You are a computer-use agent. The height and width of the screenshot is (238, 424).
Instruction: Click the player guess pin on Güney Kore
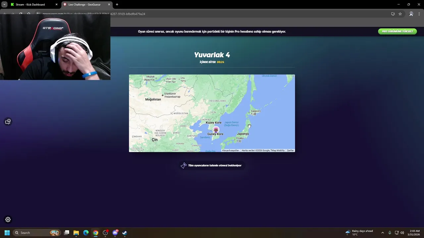216,130
